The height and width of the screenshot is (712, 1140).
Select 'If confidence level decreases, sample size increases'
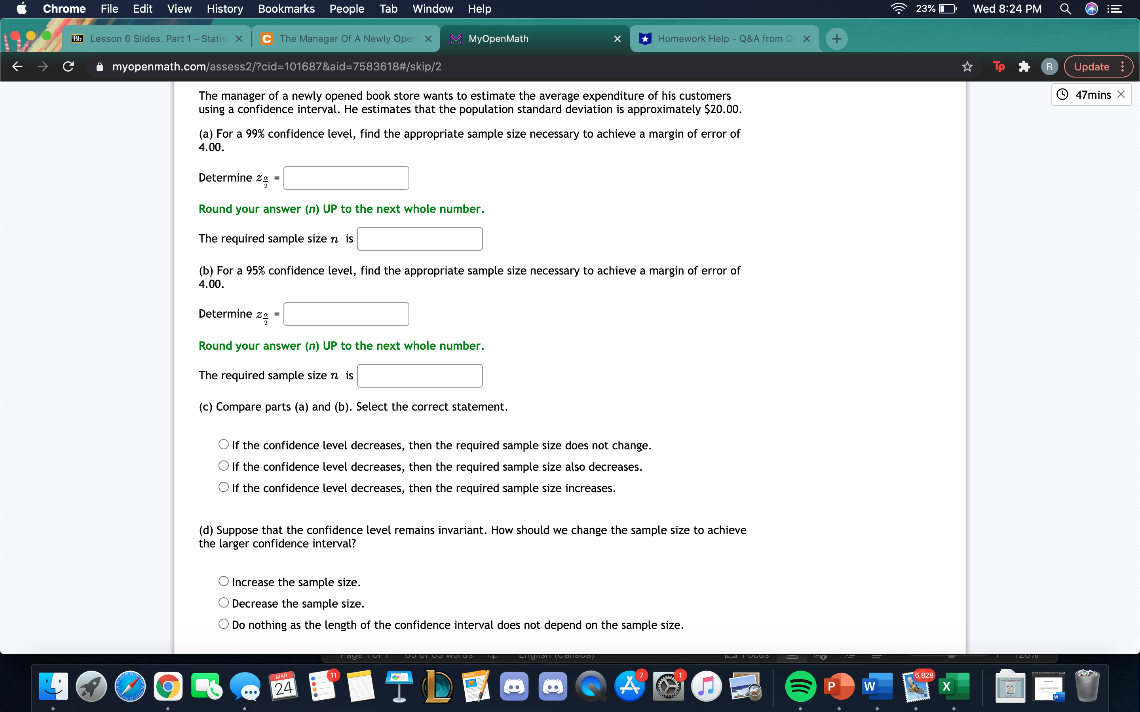pyautogui.click(x=224, y=487)
